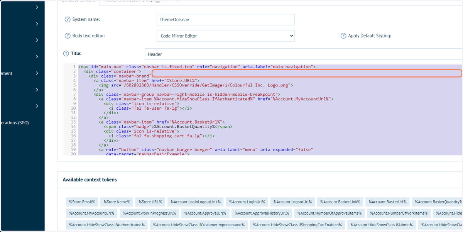The image size is (463, 232).
Task: Insert the HideShowClass.IfCustomerImpersonated token
Action: click(199, 225)
